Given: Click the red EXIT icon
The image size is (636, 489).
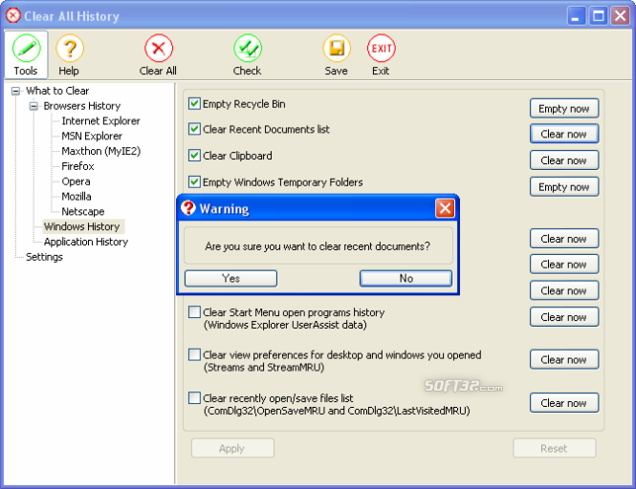Looking at the screenshot, I should (x=382, y=49).
